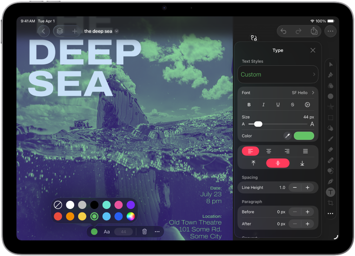Toggle underline formatting for the text

tap(278, 104)
